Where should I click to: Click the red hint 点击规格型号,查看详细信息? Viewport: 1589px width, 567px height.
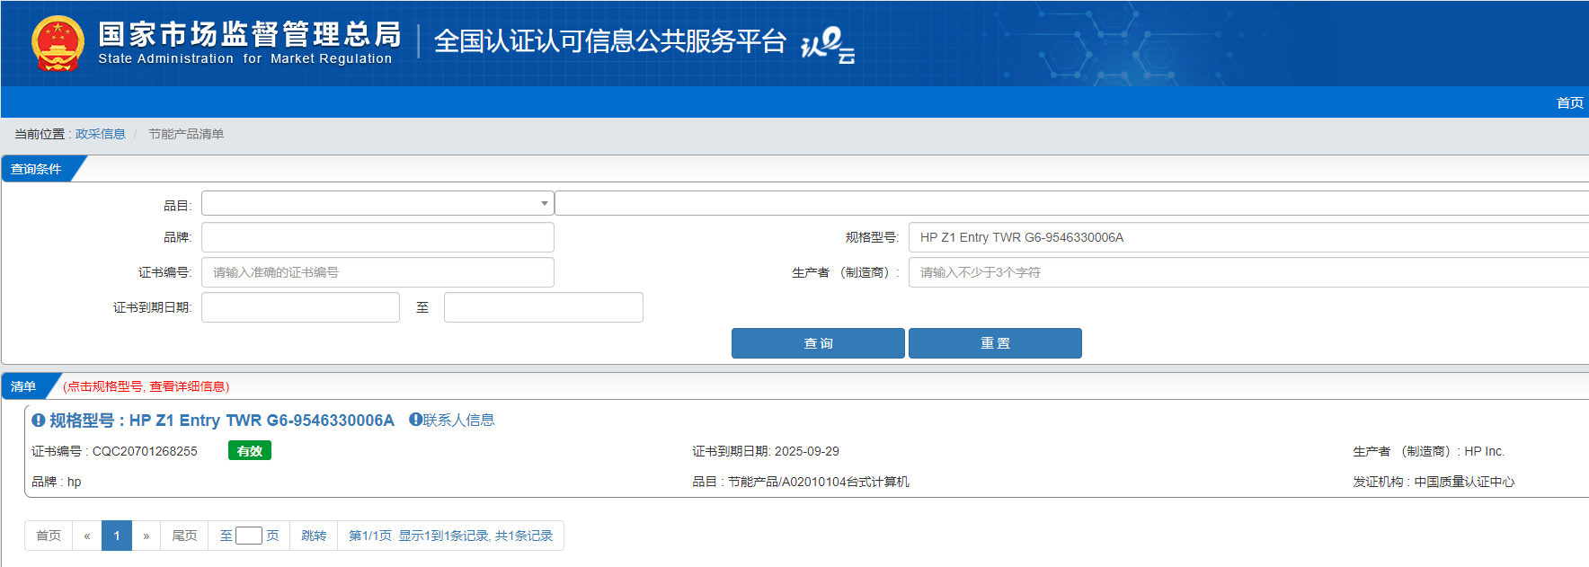pos(146,386)
